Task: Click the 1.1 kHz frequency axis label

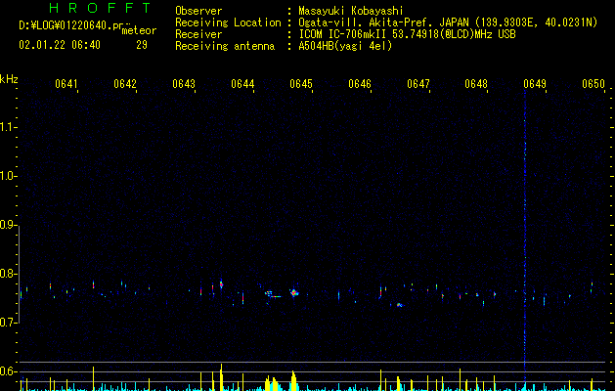Action: coord(8,127)
